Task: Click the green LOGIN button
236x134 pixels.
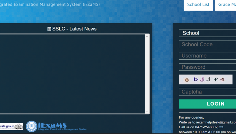Action: click(207, 104)
